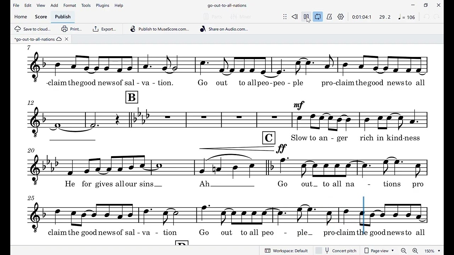The image size is (454, 255).
Task: Select the Publish tab
Action: (63, 17)
